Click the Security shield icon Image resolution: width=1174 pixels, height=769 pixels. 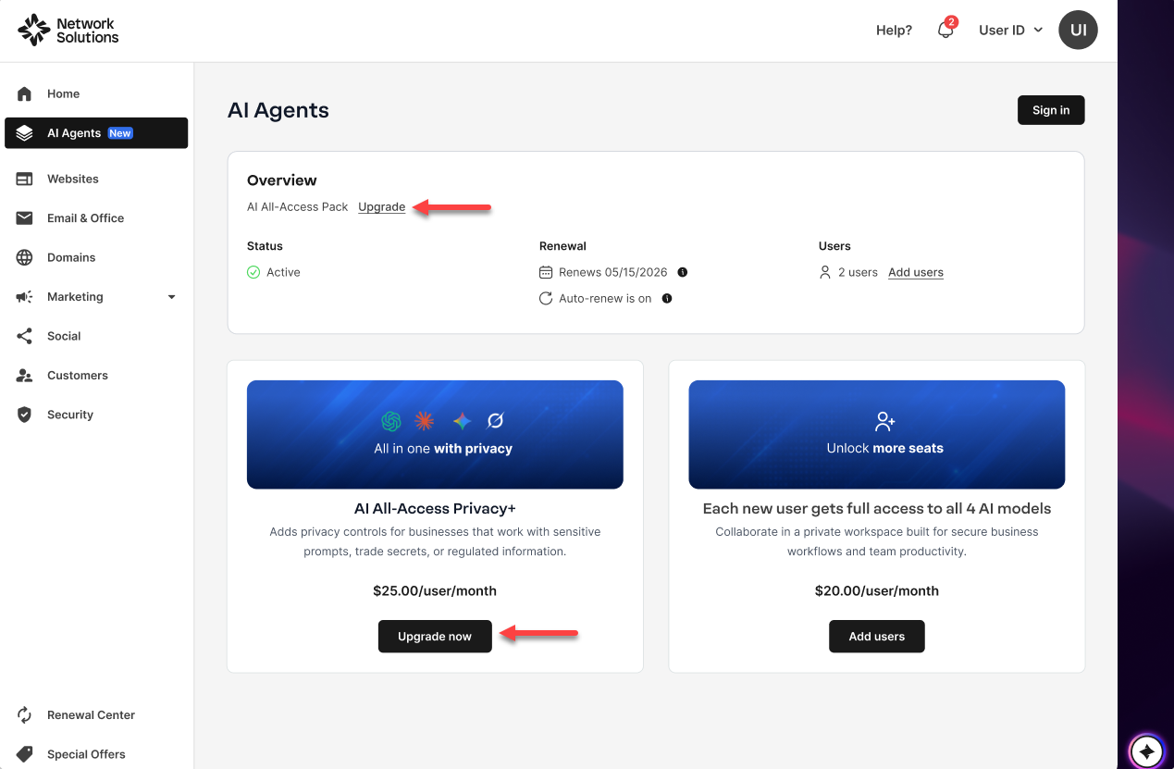click(25, 415)
